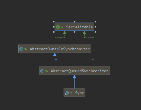Select the Sync class node

point(75,92)
